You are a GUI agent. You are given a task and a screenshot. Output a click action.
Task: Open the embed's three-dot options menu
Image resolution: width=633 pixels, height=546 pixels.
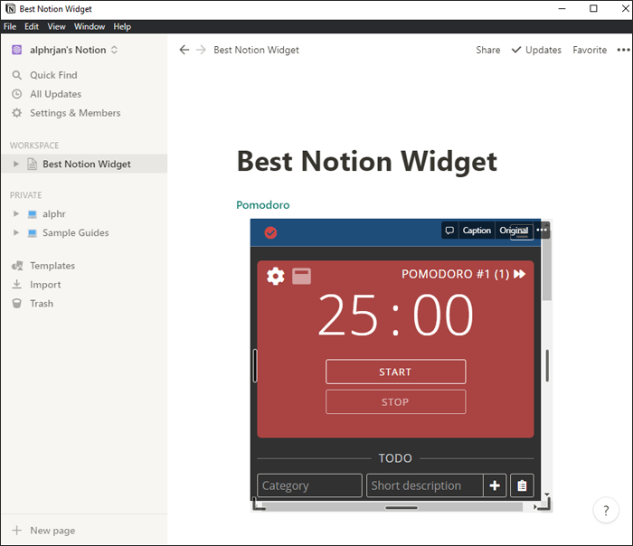pos(542,230)
